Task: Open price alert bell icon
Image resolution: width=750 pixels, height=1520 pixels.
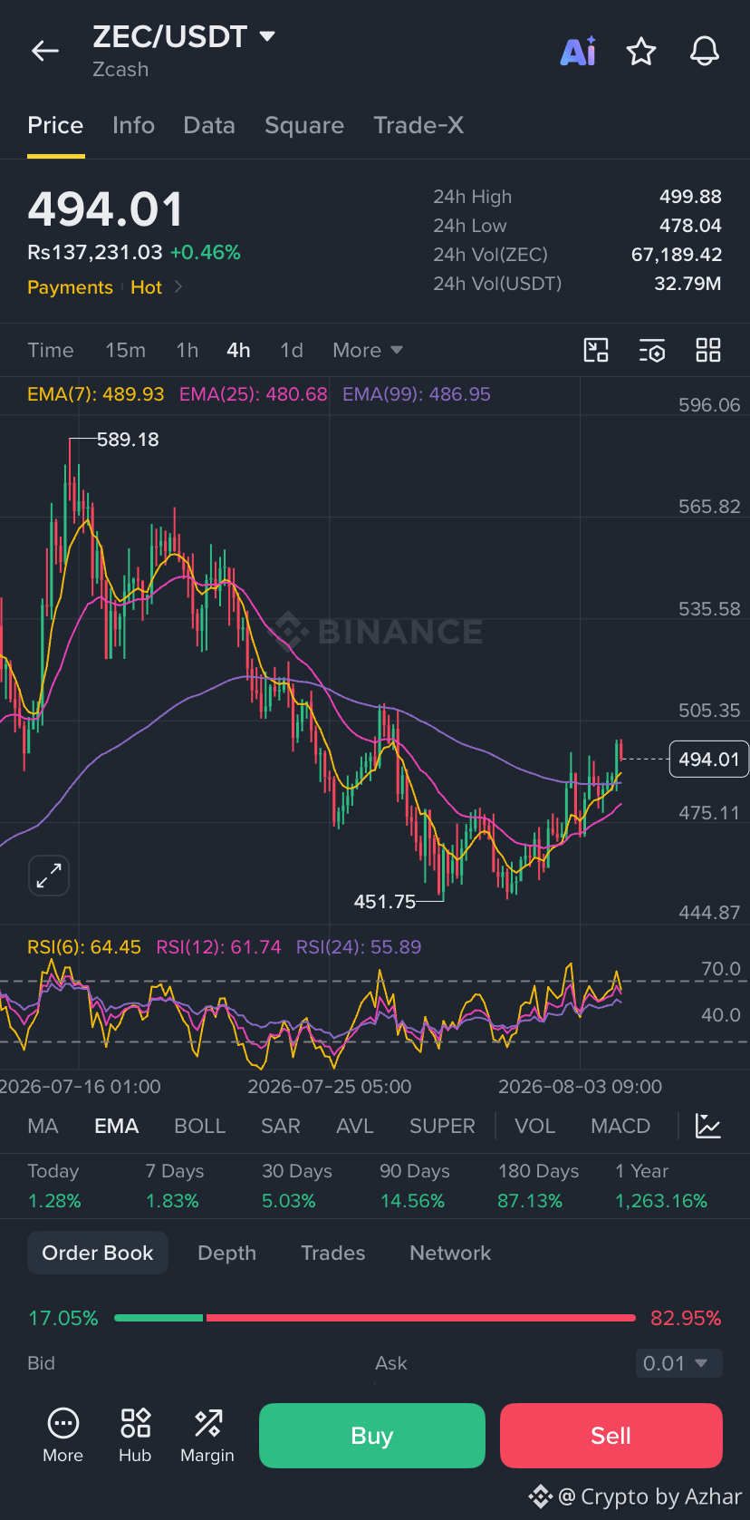Action: (705, 52)
